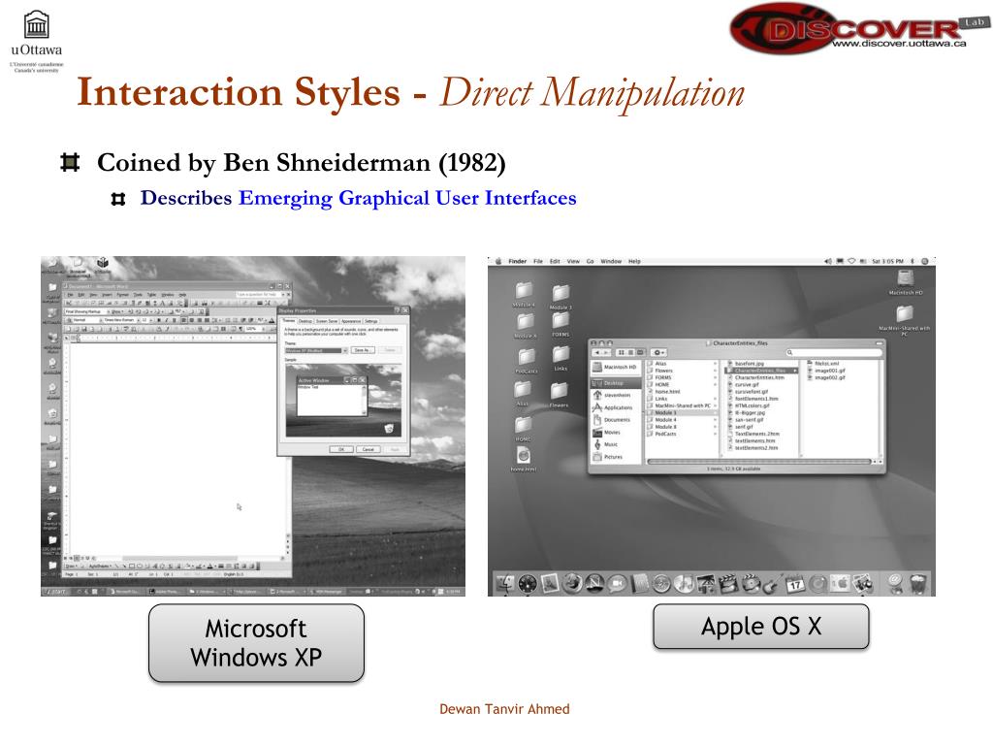Open the Finder Help menu
Viewport: 993px width, 745px height.
point(634,261)
